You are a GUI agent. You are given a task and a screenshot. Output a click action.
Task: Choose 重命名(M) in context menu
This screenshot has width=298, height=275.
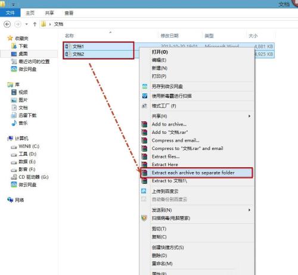pos(162,264)
